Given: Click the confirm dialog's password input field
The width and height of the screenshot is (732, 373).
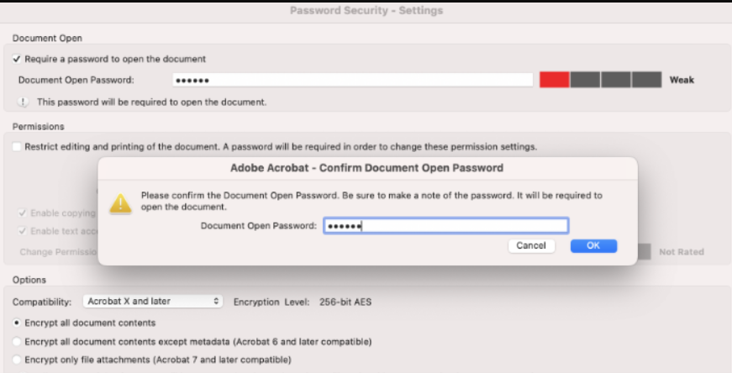Looking at the screenshot, I should pos(445,226).
